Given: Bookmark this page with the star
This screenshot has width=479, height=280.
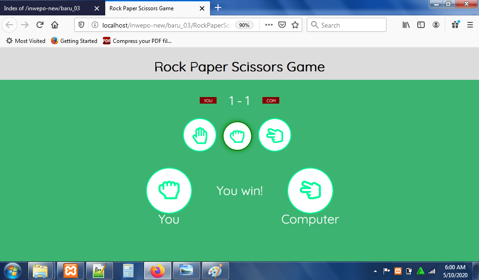Looking at the screenshot, I should tap(295, 25).
